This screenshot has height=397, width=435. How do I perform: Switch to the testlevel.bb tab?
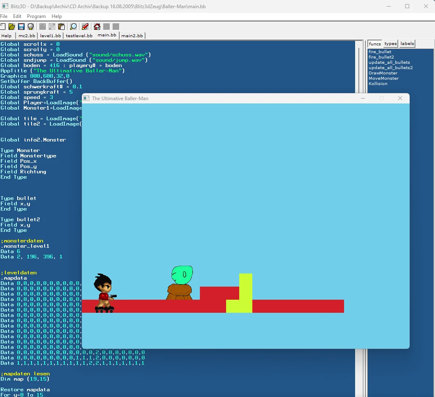coord(79,36)
